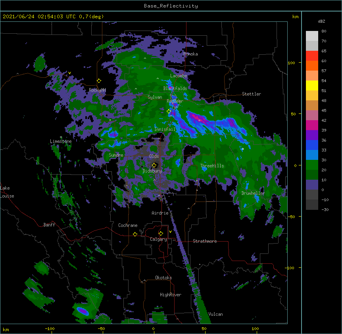This screenshot has width=342, height=334.
Task: Click the Ponoka label
Action: click(x=190, y=54)
